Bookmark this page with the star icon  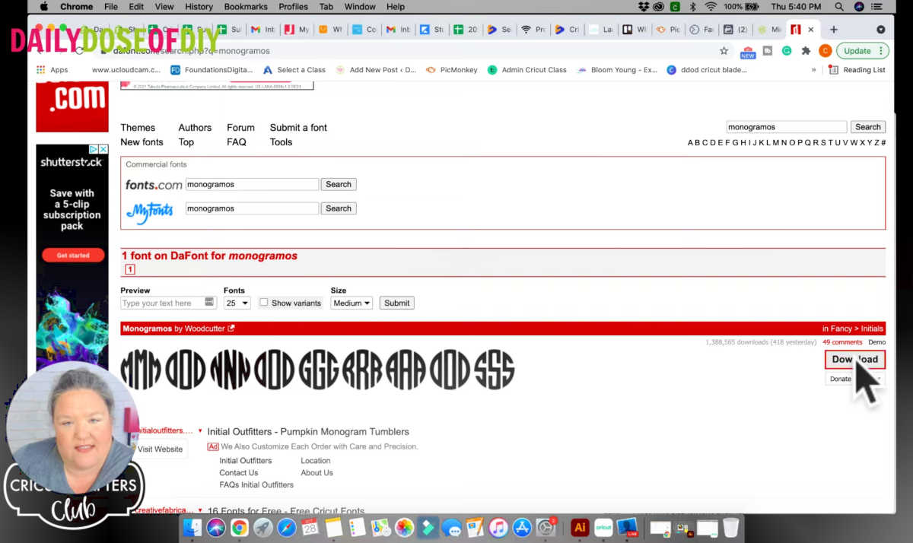click(724, 51)
